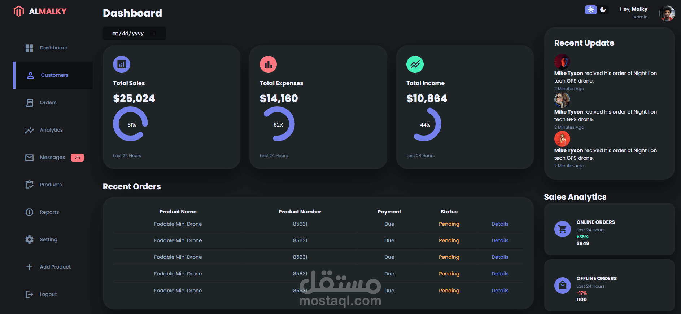Click the Product Name column header
Image resolution: width=681 pixels, height=314 pixels.
tap(178, 212)
